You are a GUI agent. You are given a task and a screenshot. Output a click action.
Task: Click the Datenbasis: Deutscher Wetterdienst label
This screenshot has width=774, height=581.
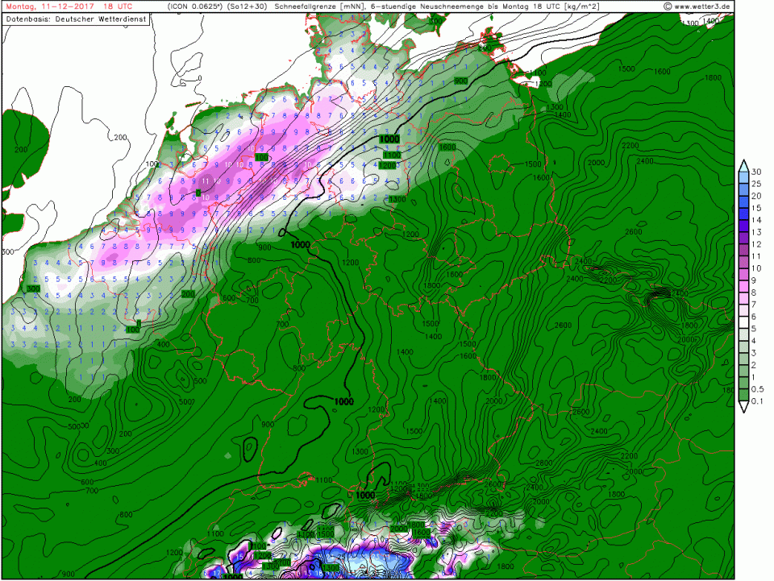[76, 19]
